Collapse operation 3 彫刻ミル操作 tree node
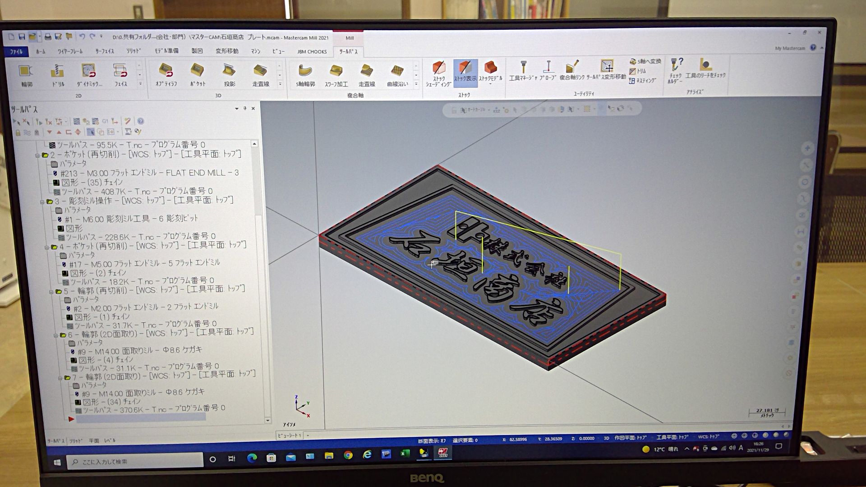This screenshot has height=487, width=866. click(42, 202)
